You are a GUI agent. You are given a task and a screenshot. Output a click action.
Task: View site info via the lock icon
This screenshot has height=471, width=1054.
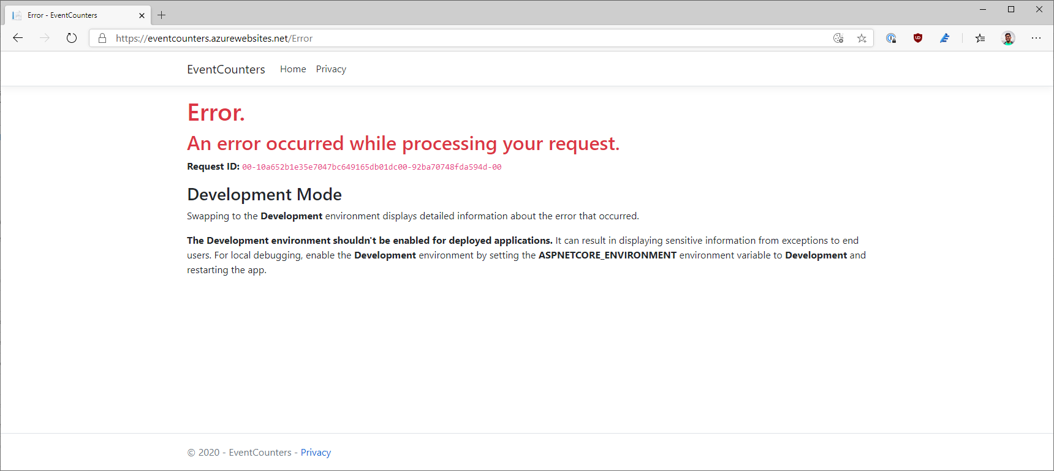point(102,38)
